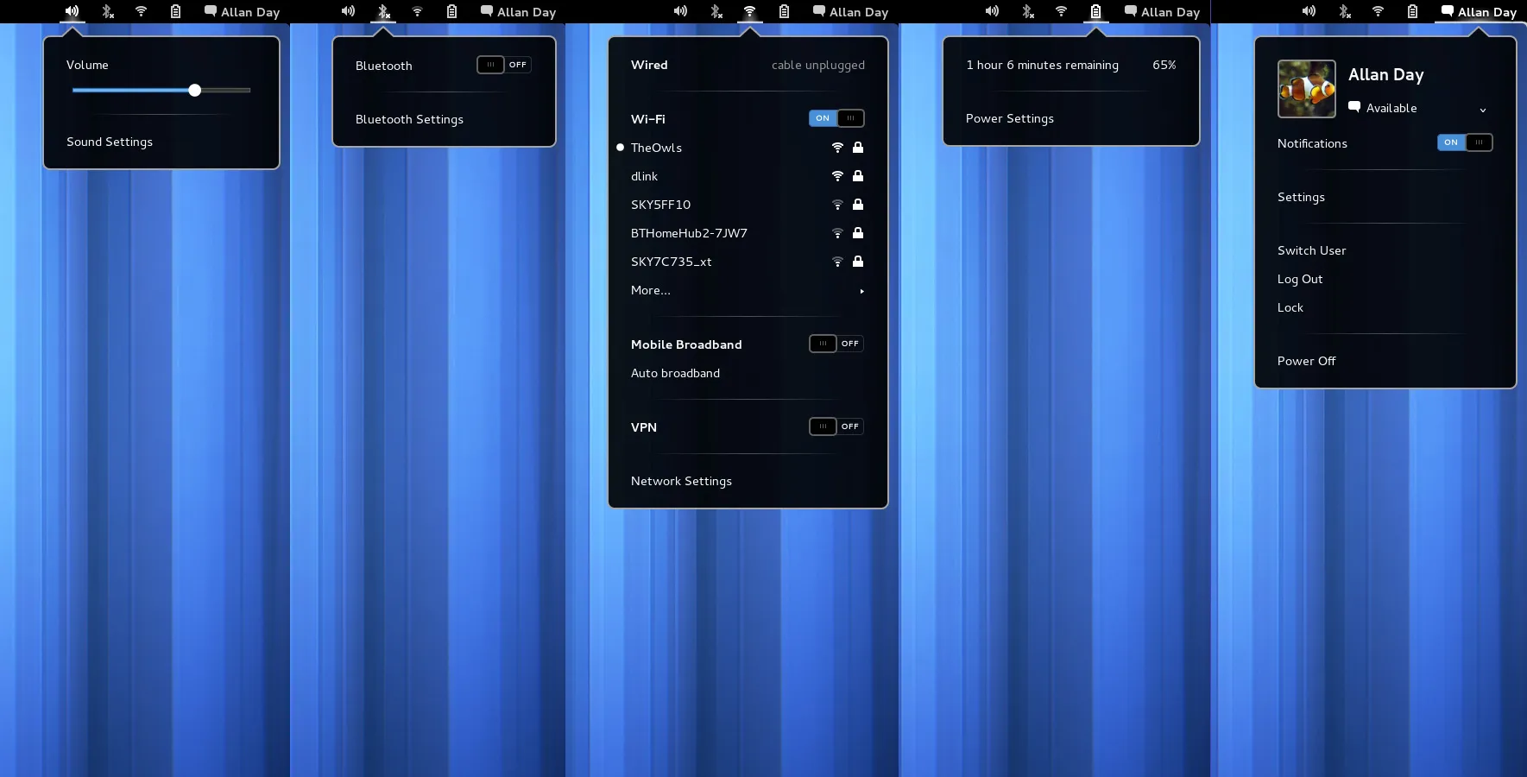Click the padlock icon beside the dlink network

[x=857, y=176]
